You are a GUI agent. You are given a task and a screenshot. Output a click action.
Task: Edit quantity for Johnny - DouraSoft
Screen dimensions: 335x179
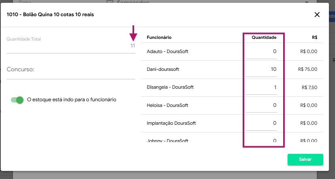pos(261,140)
